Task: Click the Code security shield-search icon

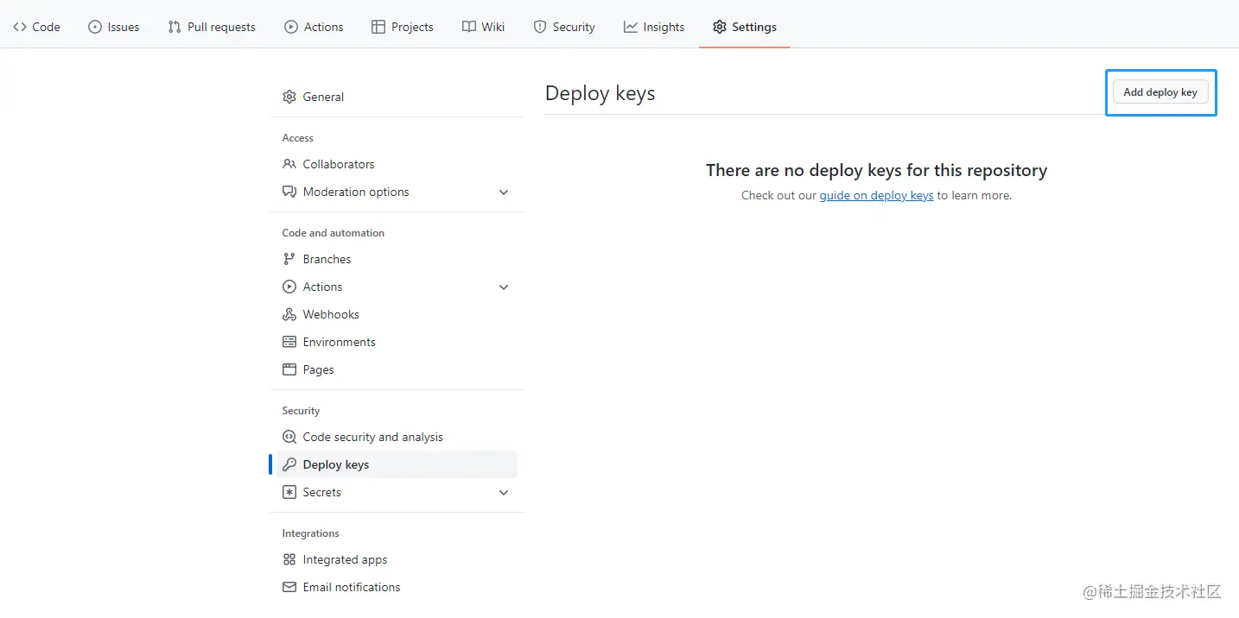Action: (289, 437)
